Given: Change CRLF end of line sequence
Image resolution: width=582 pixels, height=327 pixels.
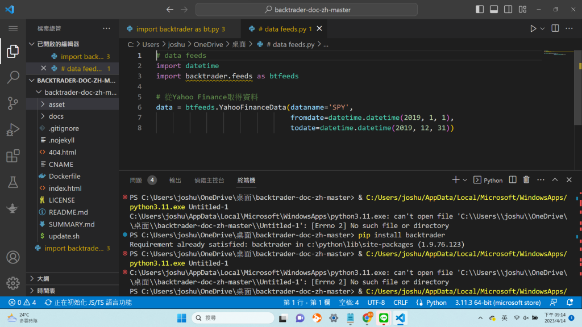Looking at the screenshot, I should pyautogui.click(x=401, y=303).
